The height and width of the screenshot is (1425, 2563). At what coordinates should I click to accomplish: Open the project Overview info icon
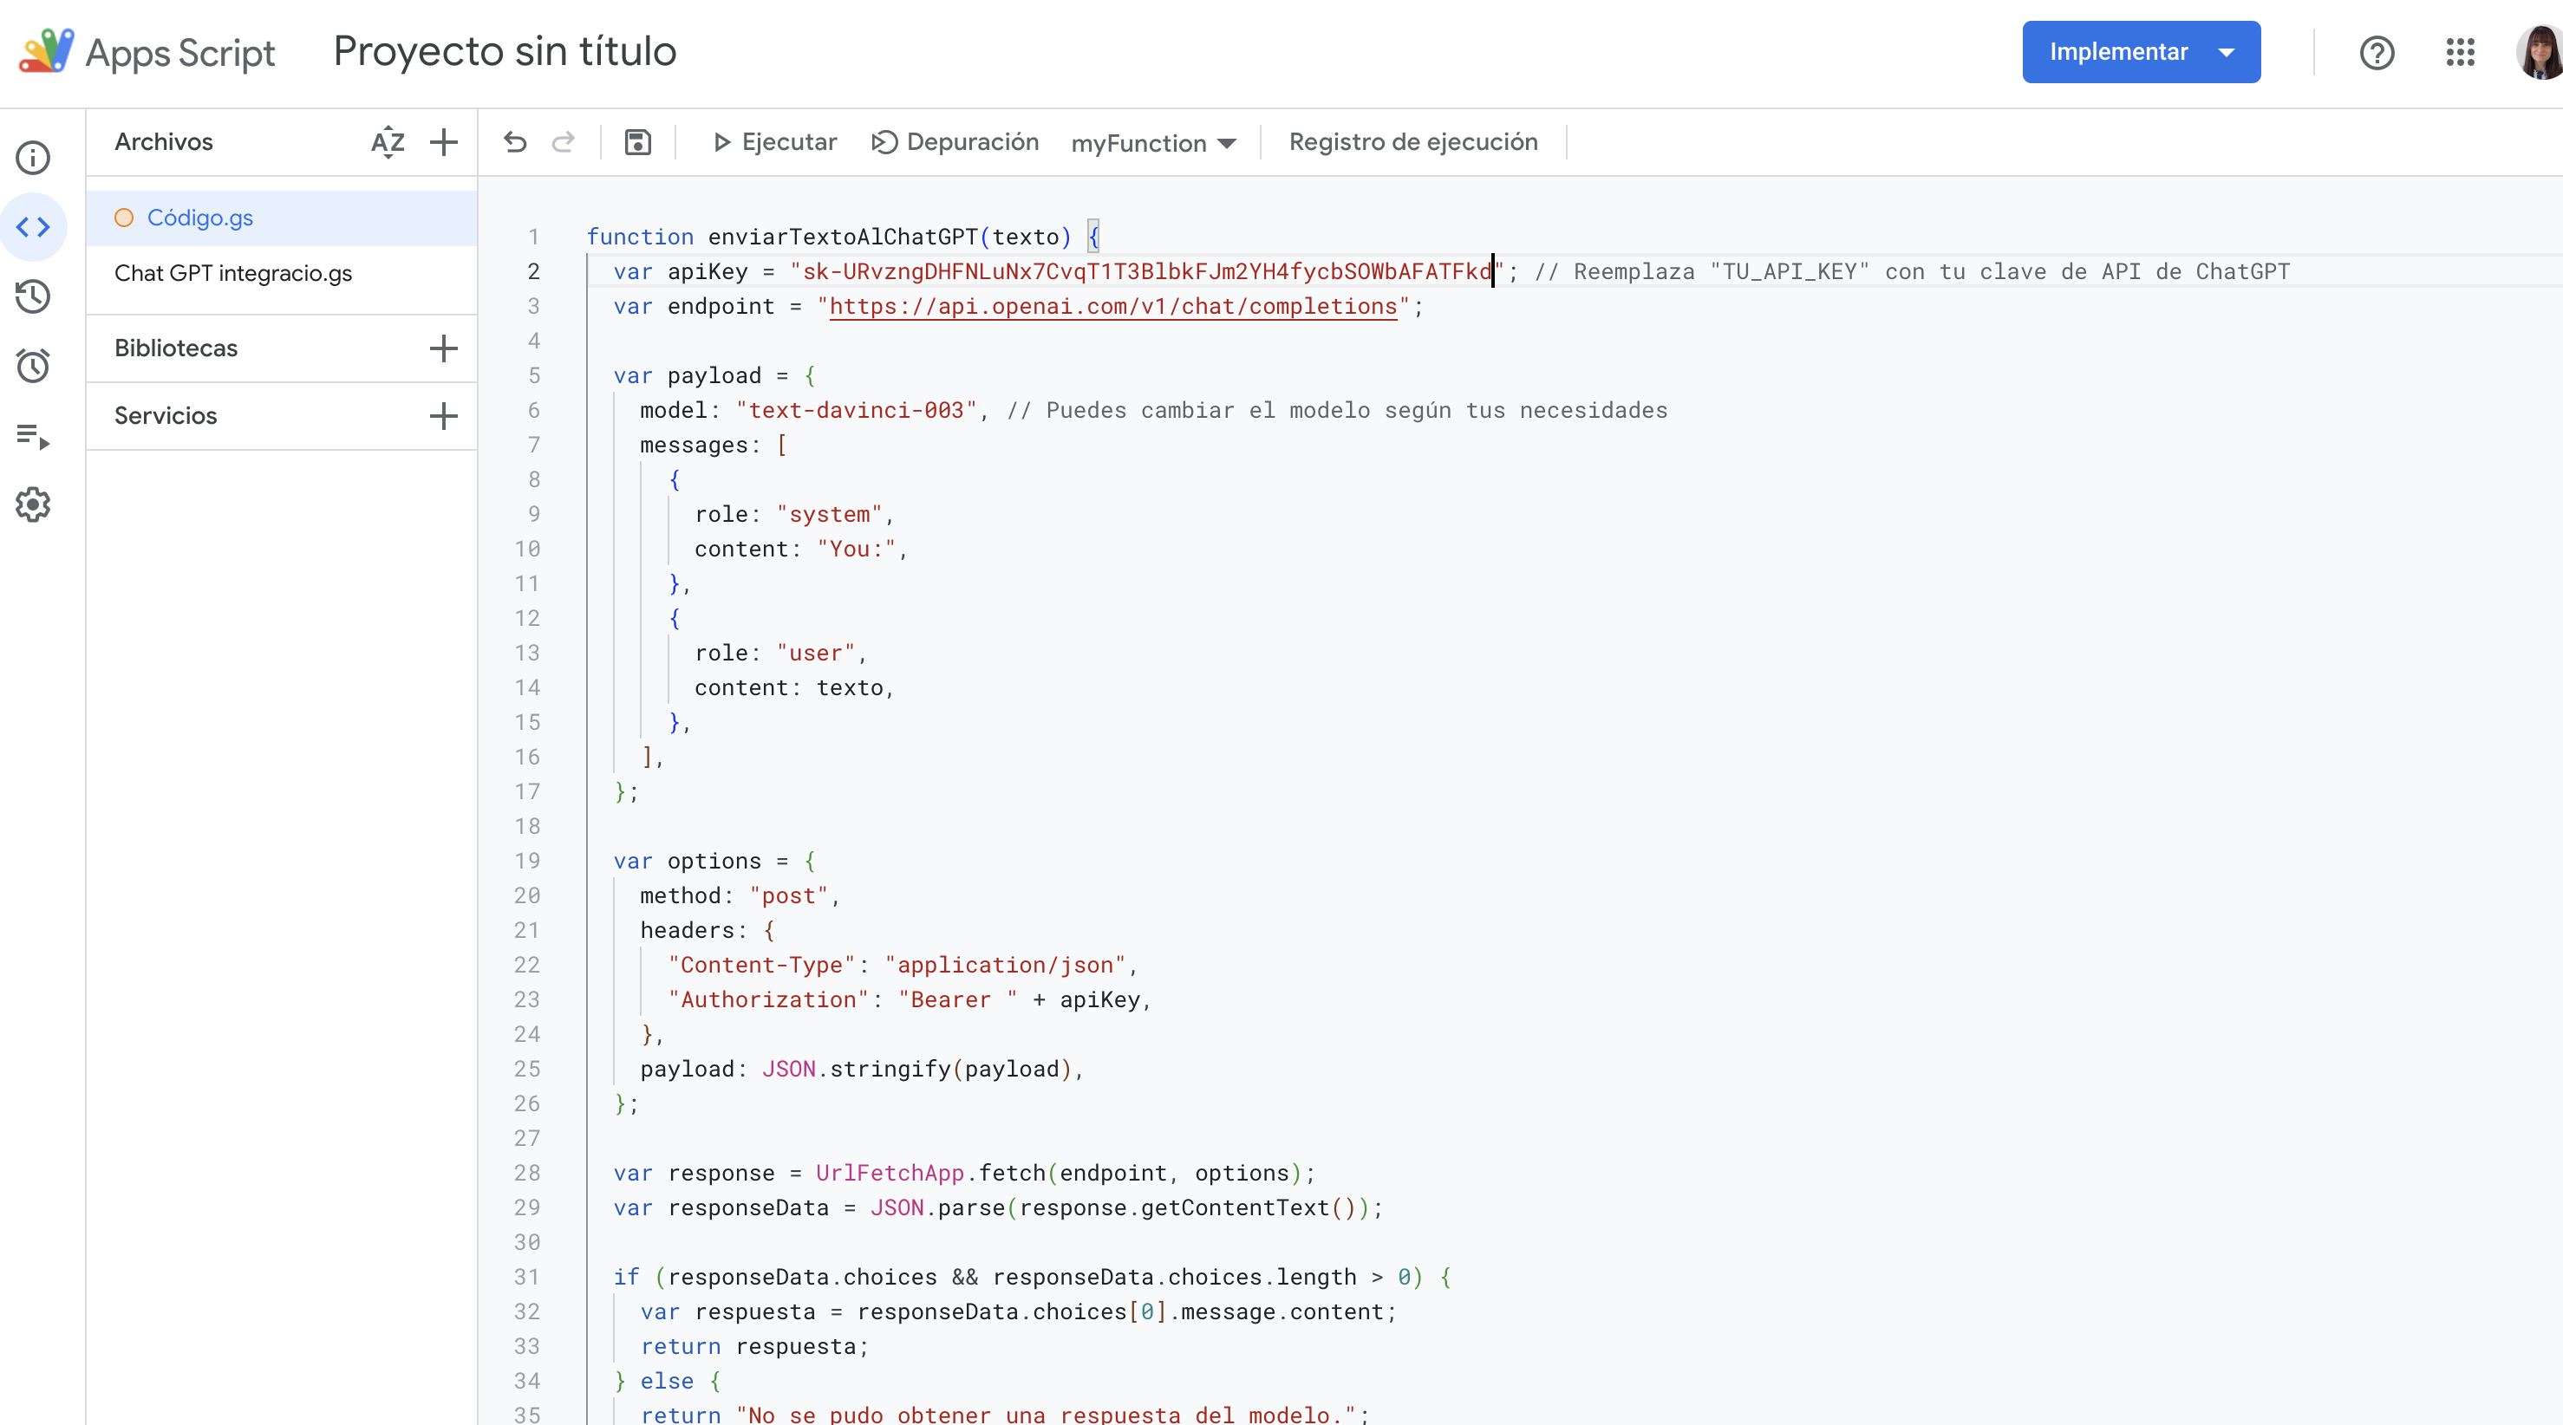[x=33, y=157]
